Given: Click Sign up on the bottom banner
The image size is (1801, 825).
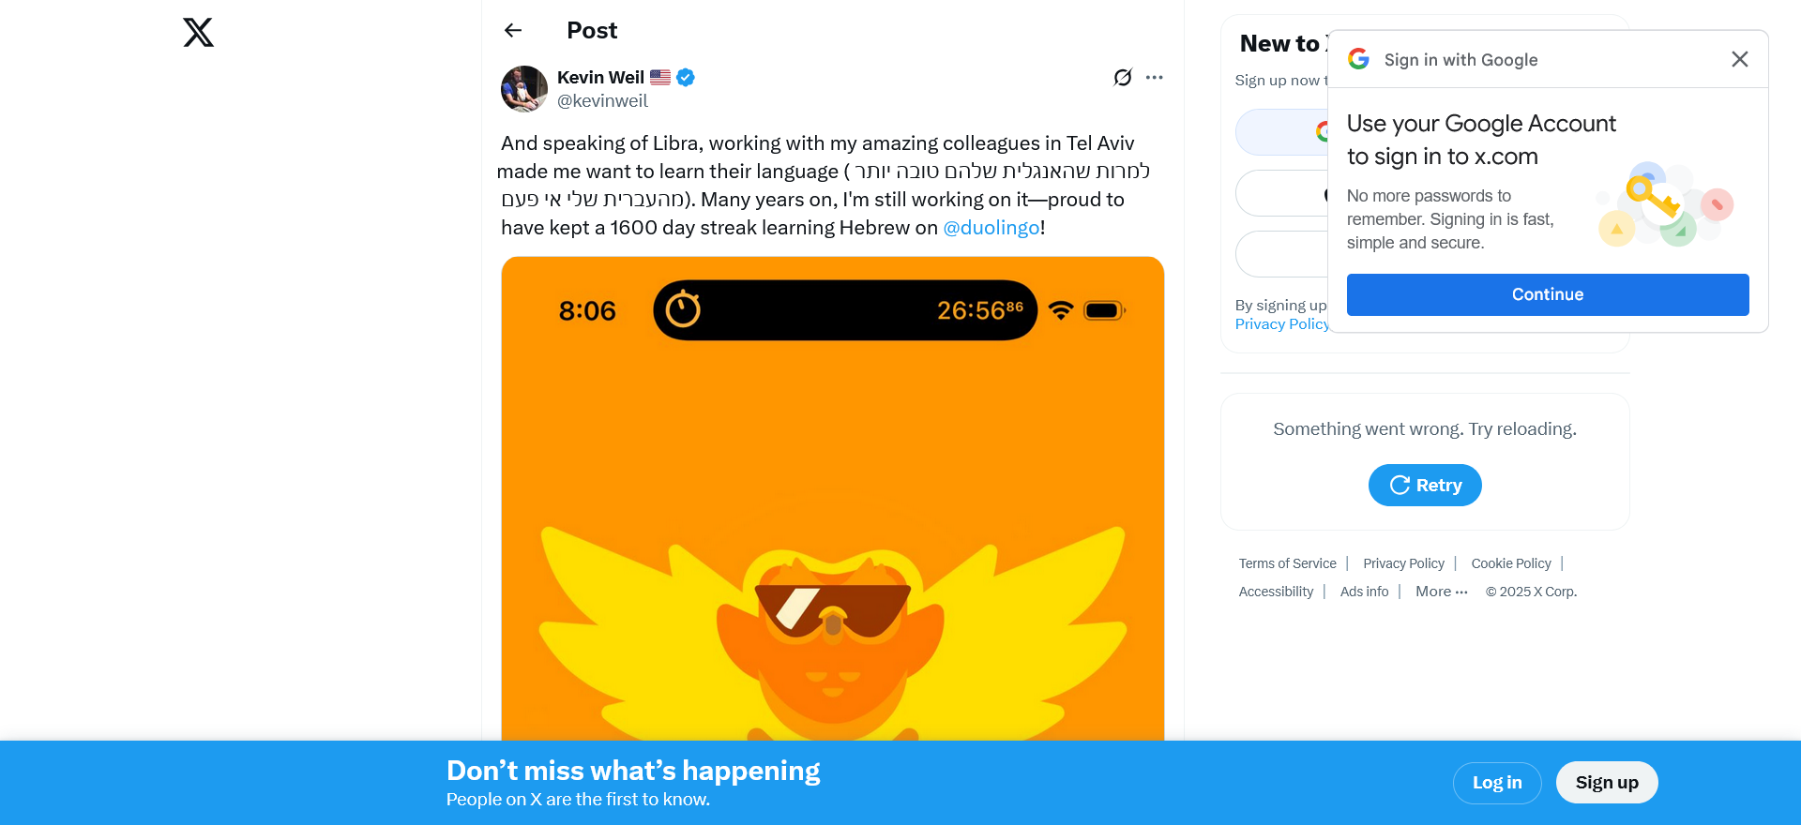Looking at the screenshot, I should [x=1607, y=783].
